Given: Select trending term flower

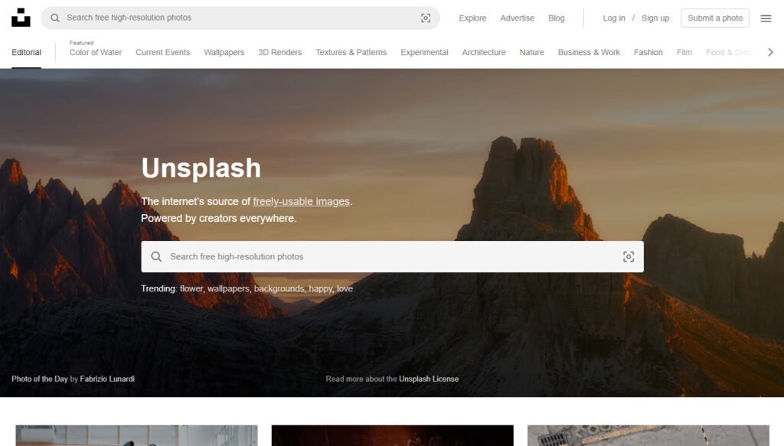Looking at the screenshot, I should coord(191,288).
